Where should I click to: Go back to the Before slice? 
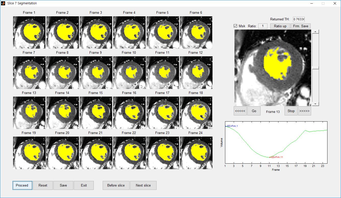(x=116, y=185)
